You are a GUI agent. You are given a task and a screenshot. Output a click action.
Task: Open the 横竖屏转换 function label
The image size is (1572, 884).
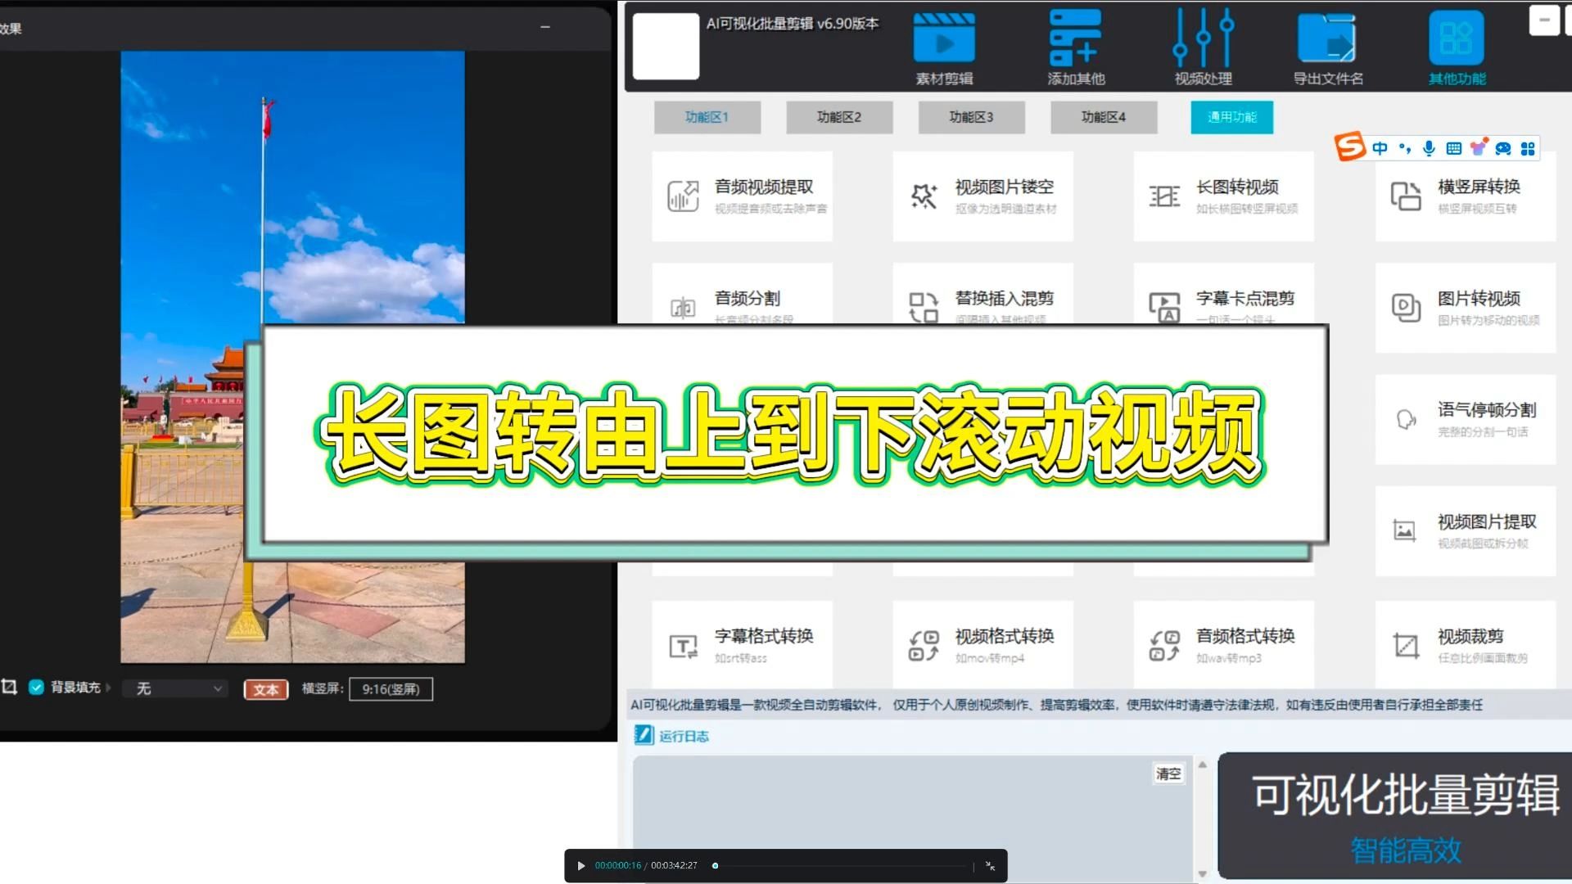click(1479, 187)
